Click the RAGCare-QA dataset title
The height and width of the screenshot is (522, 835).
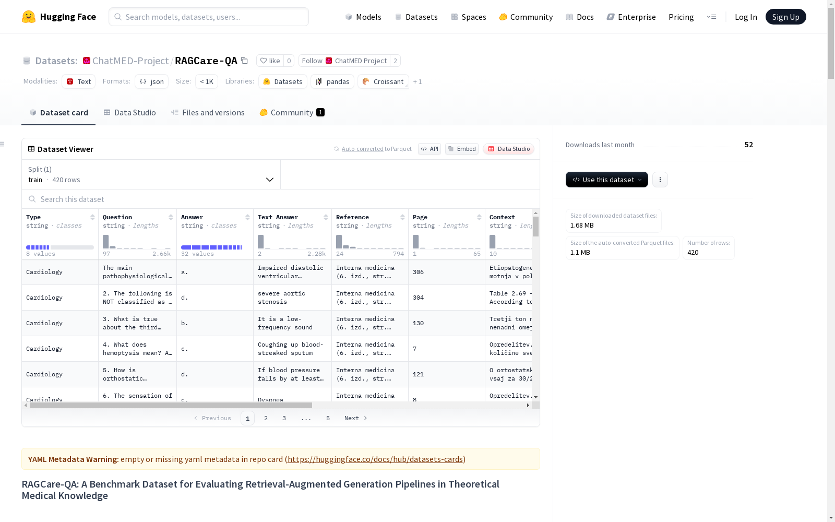206,61
